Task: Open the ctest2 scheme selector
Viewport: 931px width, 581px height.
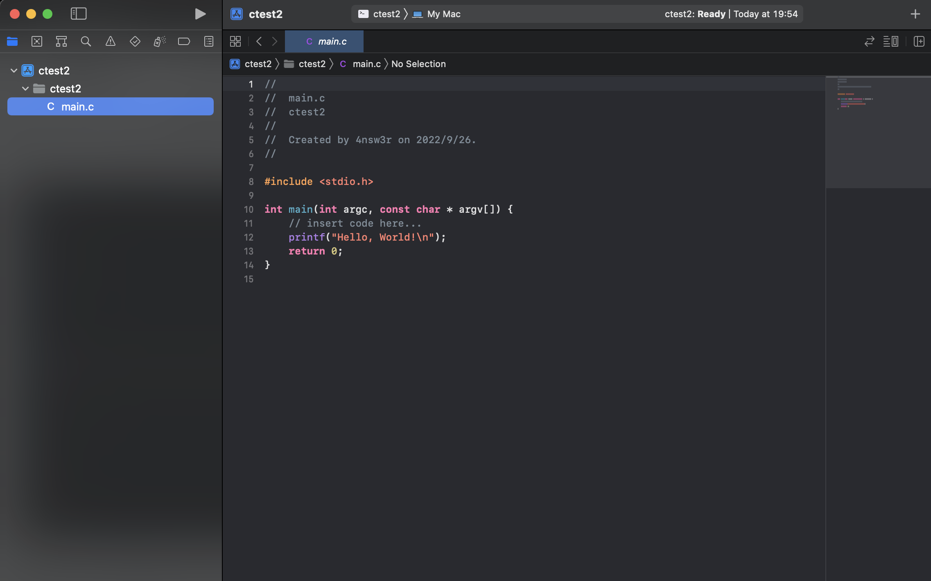Action: tap(386, 14)
